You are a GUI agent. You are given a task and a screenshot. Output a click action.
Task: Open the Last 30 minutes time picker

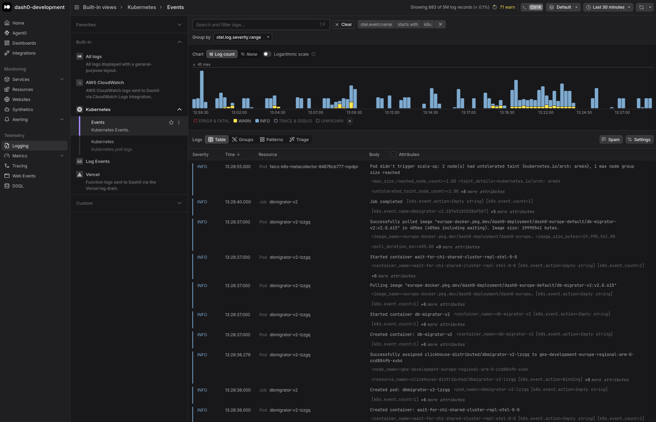pyautogui.click(x=608, y=7)
